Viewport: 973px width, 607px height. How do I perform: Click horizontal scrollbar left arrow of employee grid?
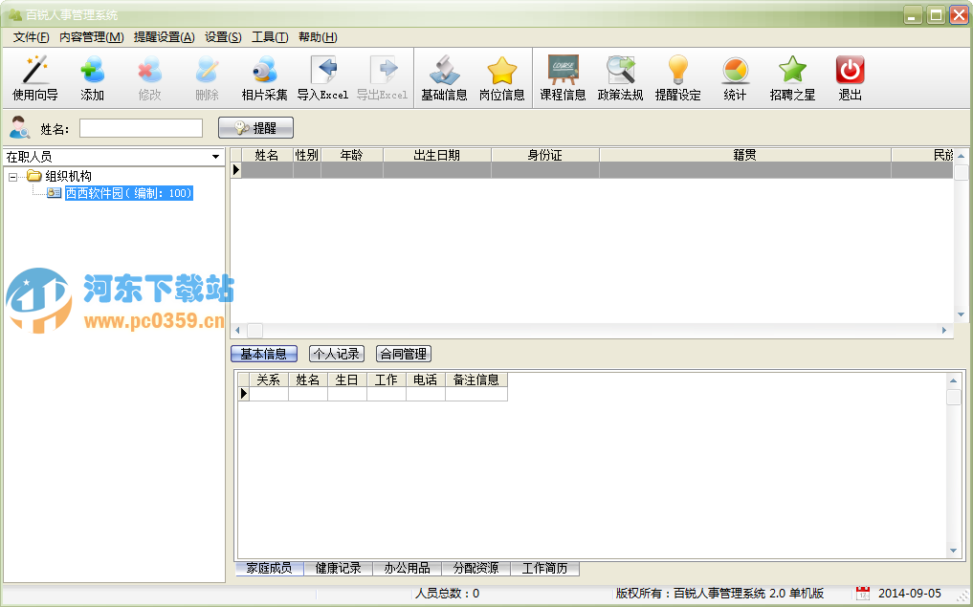pyautogui.click(x=237, y=331)
